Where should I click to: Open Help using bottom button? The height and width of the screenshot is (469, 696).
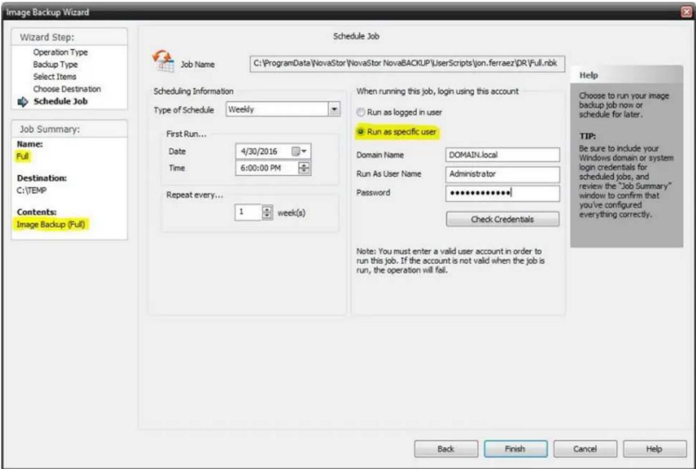tap(654, 449)
